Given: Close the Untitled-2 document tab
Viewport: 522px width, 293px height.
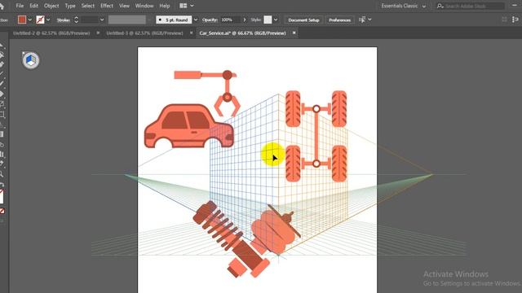Looking at the screenshot, I should click(x=98, y=33).
